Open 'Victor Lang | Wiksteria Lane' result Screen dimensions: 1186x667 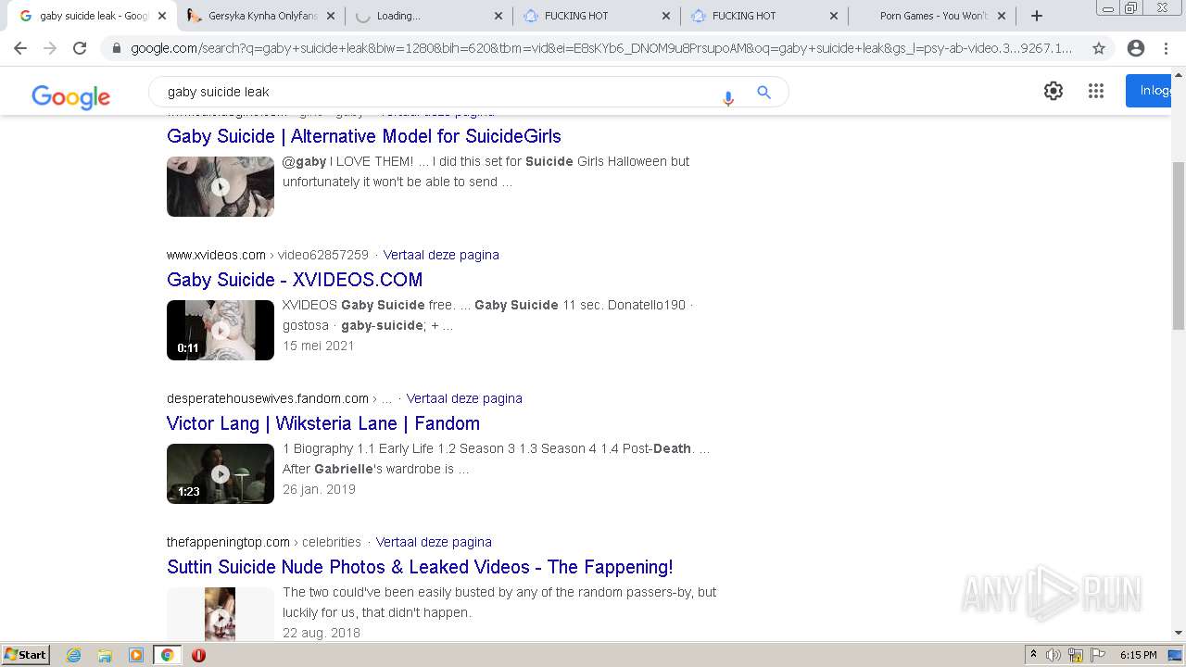(x=323, y=423)
